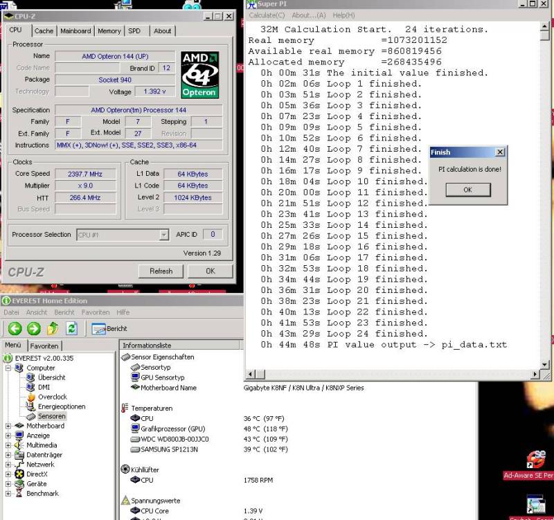Click the Informationsliste column header
The width and height of the screenshot is (554, 520).
coord(179,345)
